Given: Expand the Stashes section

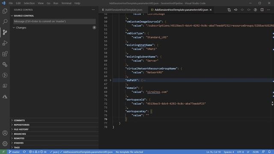Looking at the screenshot, I should pos(54,143).
